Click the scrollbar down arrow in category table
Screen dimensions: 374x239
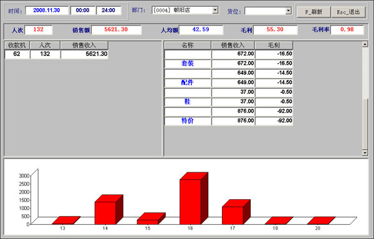[x=365, y=152]
